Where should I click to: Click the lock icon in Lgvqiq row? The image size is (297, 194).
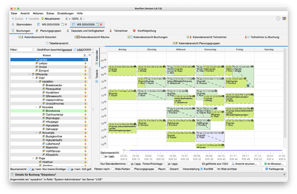pos(85,59)
